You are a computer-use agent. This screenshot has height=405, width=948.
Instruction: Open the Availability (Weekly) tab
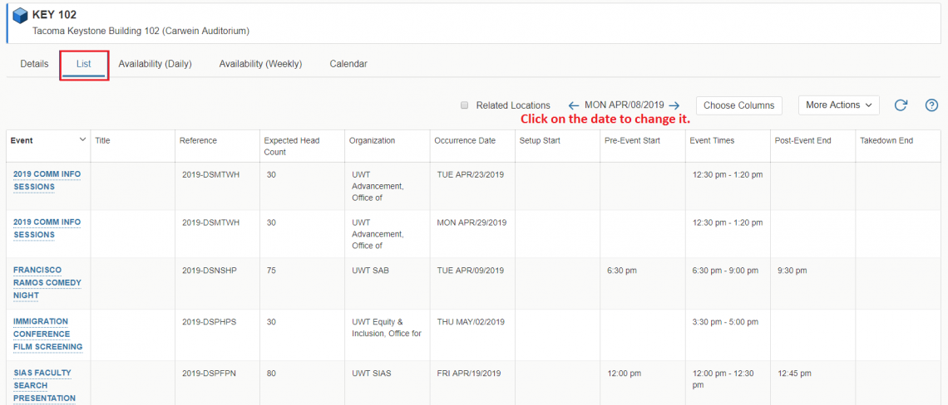point(260,64)
